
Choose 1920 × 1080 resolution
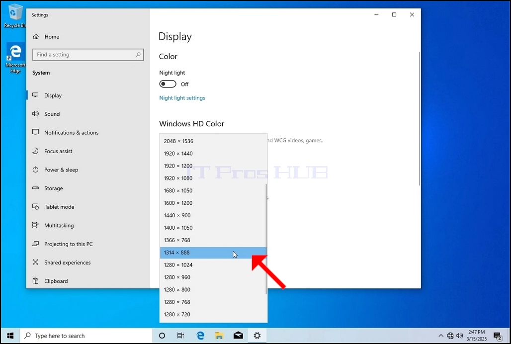pyautogui.click(x=213, y=178)
